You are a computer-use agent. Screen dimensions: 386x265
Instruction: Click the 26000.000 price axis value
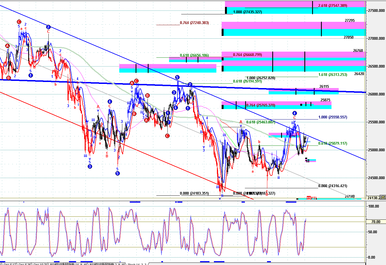376,94
